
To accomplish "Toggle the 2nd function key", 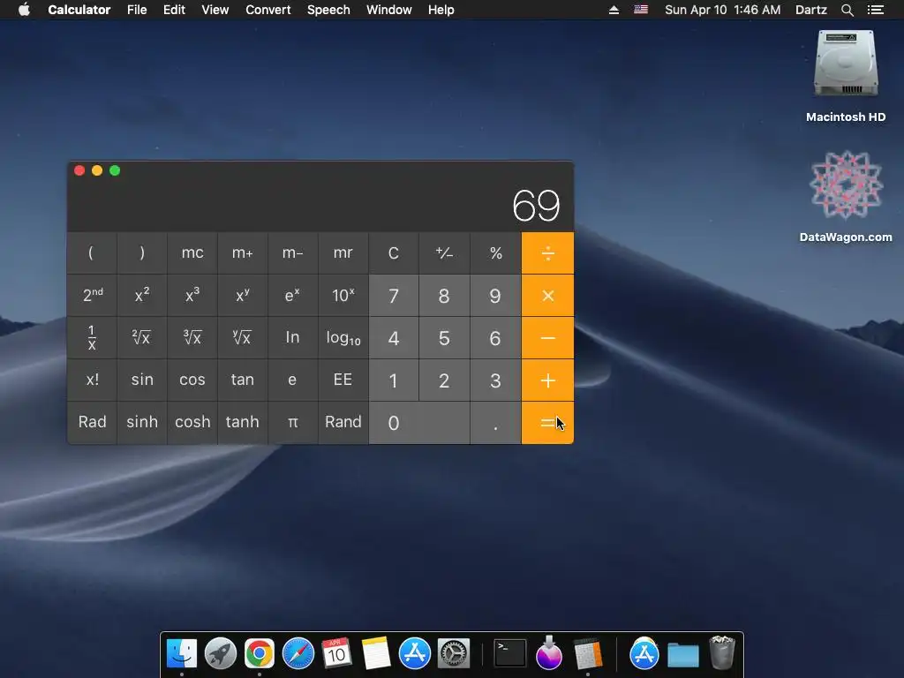I will (x=92, y=296).
